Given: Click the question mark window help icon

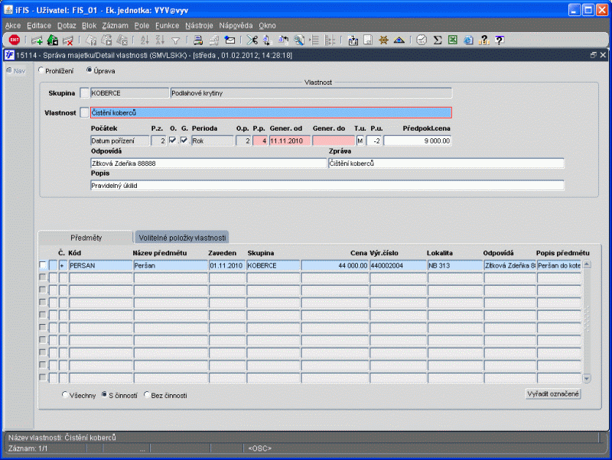Looking at the screenshot, I should click(x=500, y=40).
